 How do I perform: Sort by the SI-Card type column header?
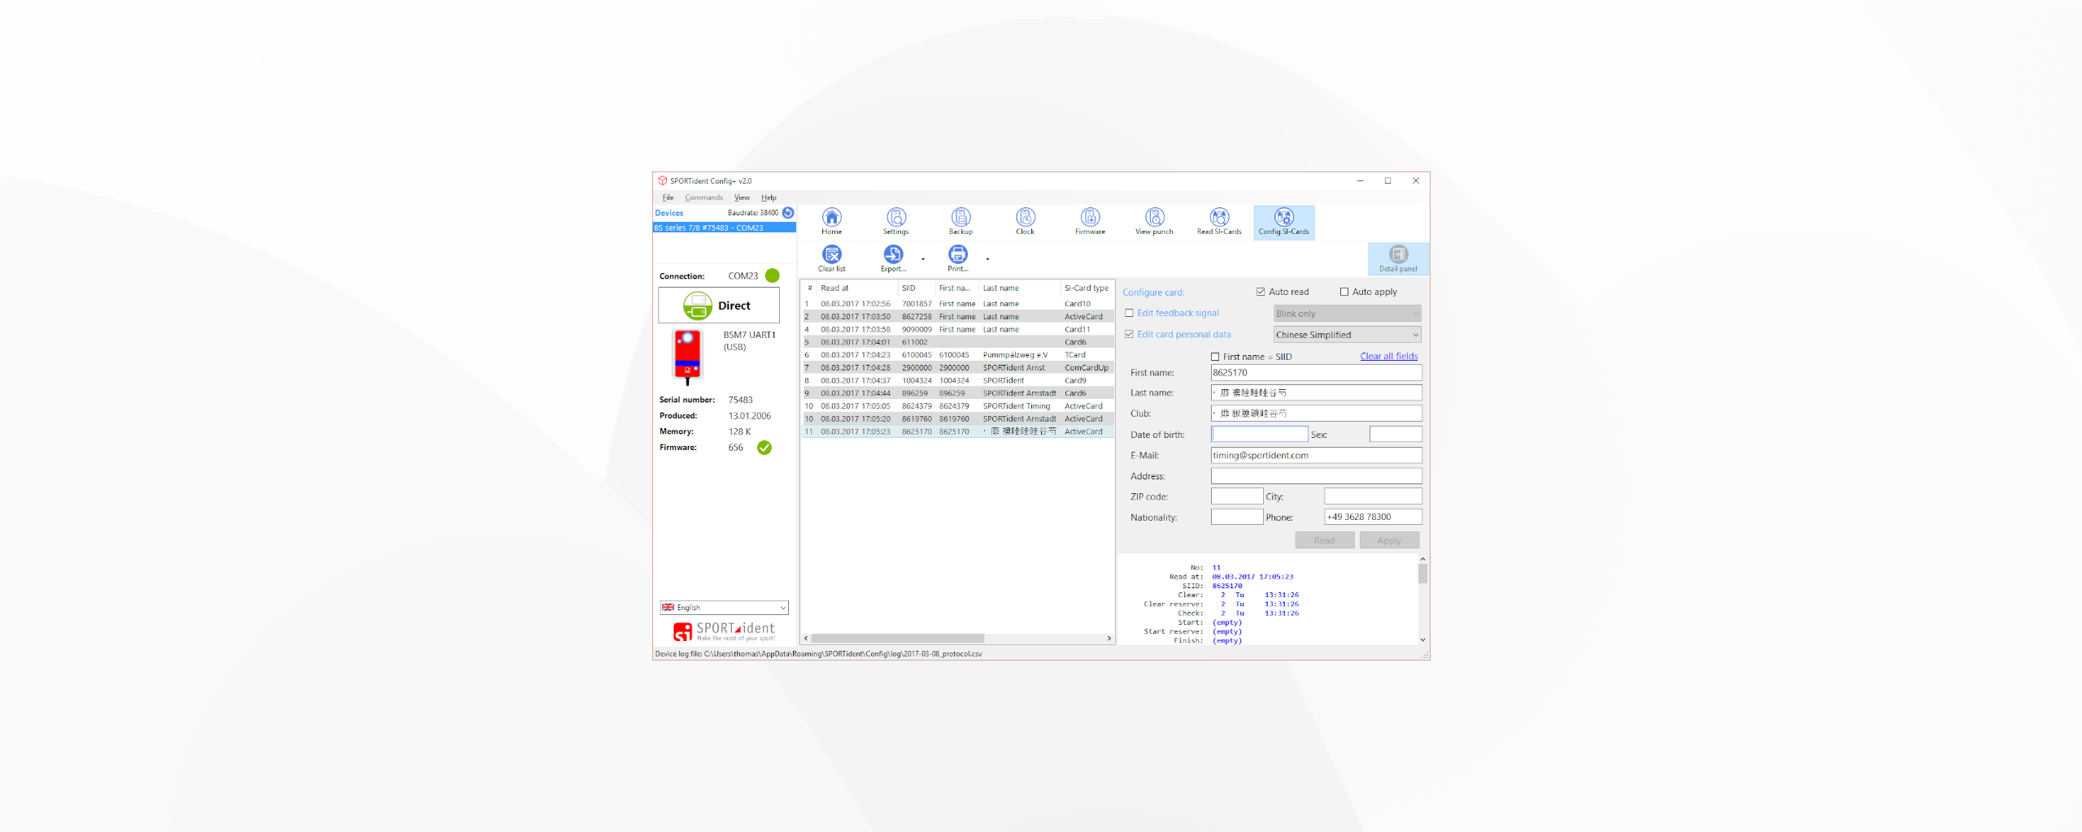click(x=1087, y=288)
